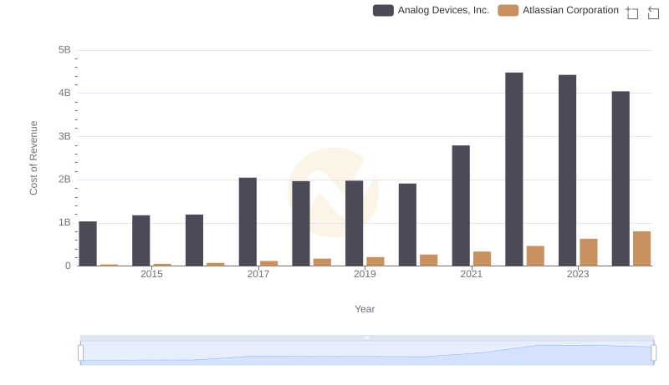Click the Cost of Revenue axis title

click(x=33, y=158)
